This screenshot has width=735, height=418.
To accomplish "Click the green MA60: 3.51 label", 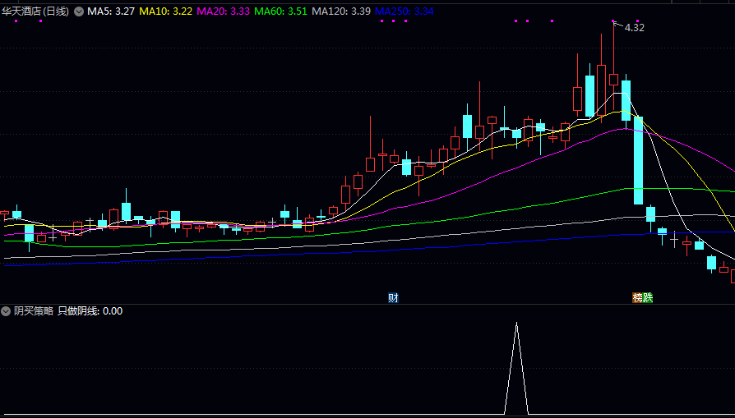I will point(281,11).
